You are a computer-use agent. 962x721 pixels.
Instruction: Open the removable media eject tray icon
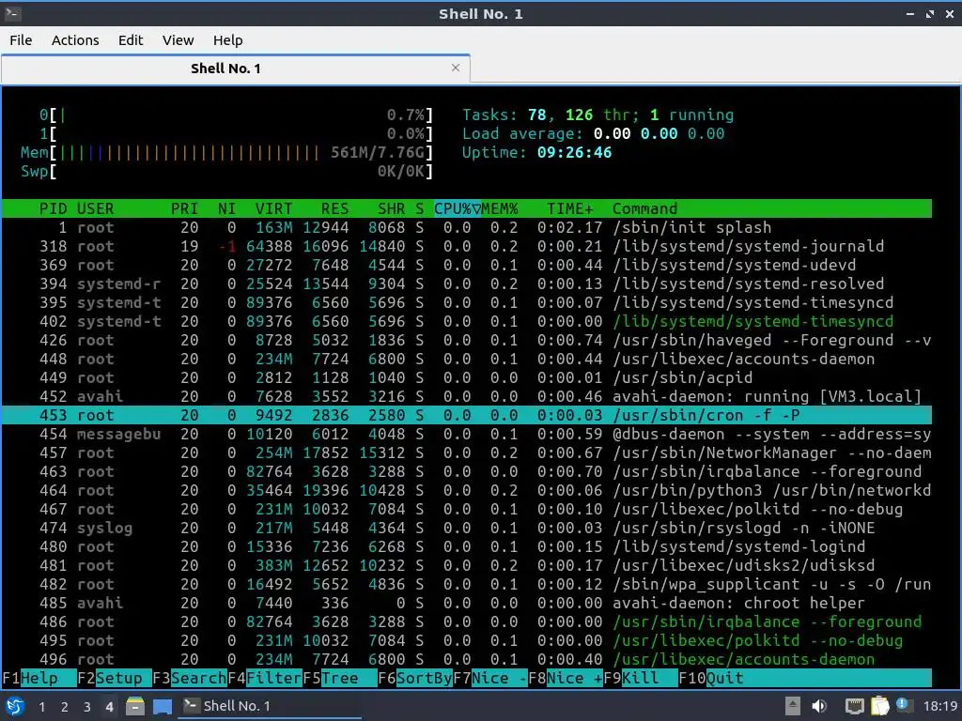[793, 706]
